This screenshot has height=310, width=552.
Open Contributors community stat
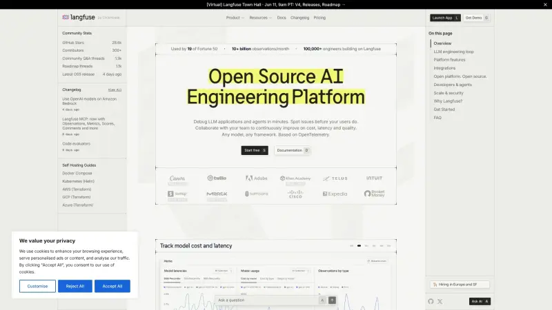pyautogui.click(x=92, y=50)
